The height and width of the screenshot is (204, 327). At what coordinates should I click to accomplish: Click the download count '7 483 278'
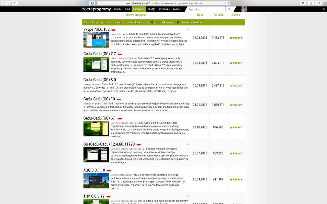(x=218, y=38)
